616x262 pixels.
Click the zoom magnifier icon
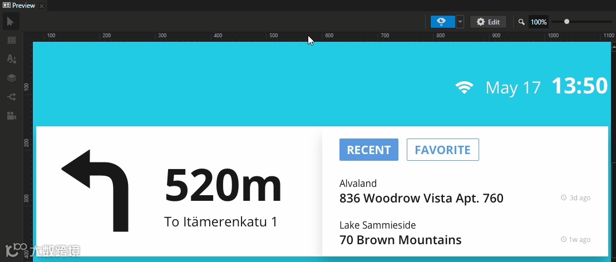pos(521,22)
